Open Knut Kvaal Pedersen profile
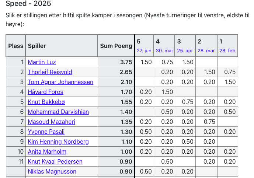 pyautogui.click(x=55, y=161)
